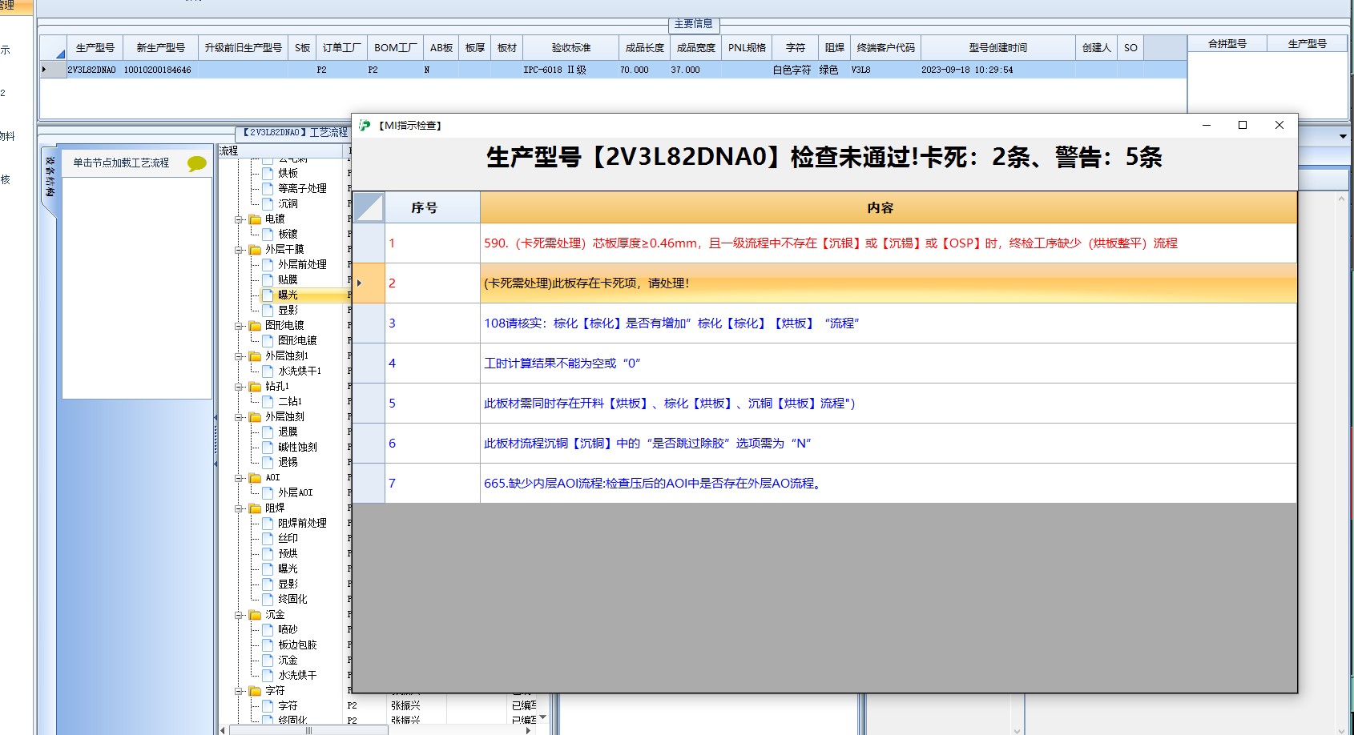Click the document icon next to 预烘
Image resolution: width=1354 pixels, height=735 pixels.
[268, 553]
